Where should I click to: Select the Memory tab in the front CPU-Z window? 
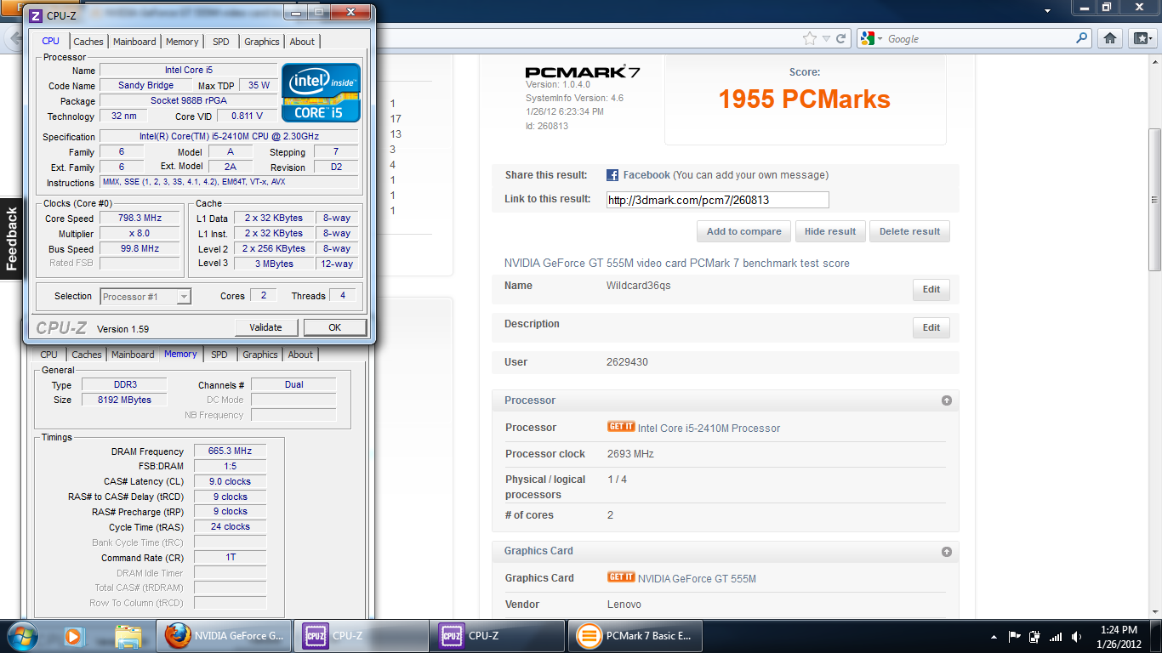click(x=182, y=42)
